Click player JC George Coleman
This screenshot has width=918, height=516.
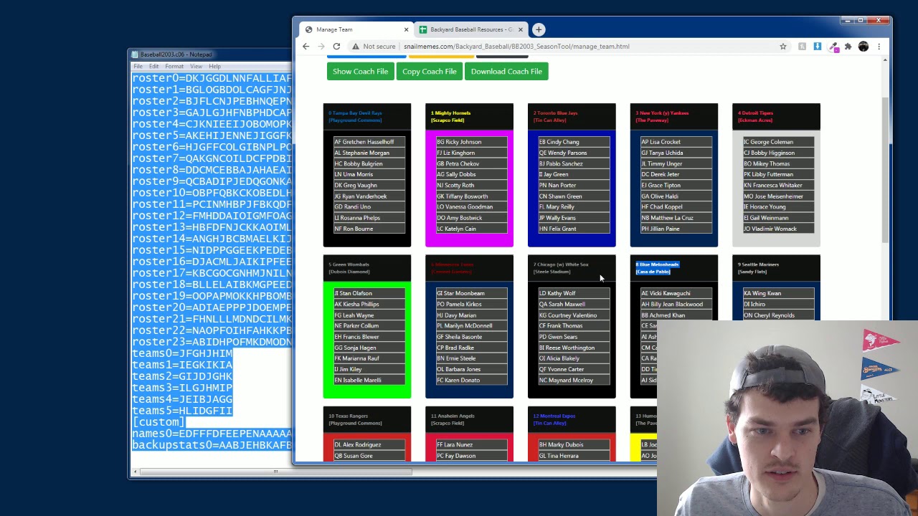[778, 142]
